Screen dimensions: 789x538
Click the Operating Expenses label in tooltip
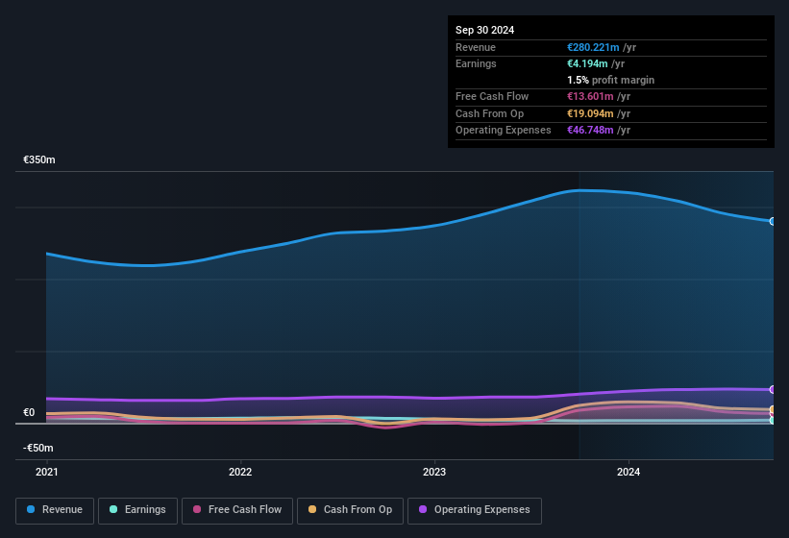point(504,130)
